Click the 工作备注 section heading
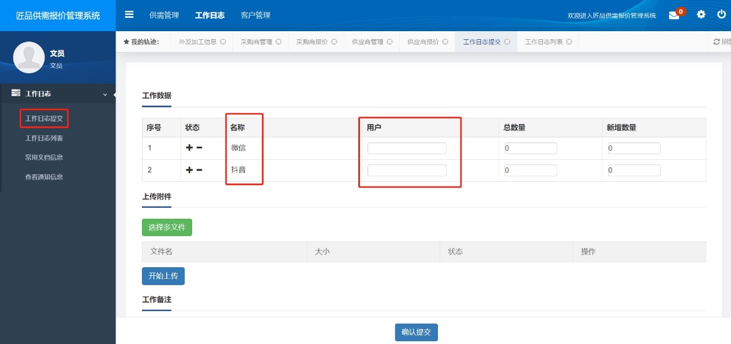Image resolution: width=731 pixels, height=344 pixels. tap(156, 300)
